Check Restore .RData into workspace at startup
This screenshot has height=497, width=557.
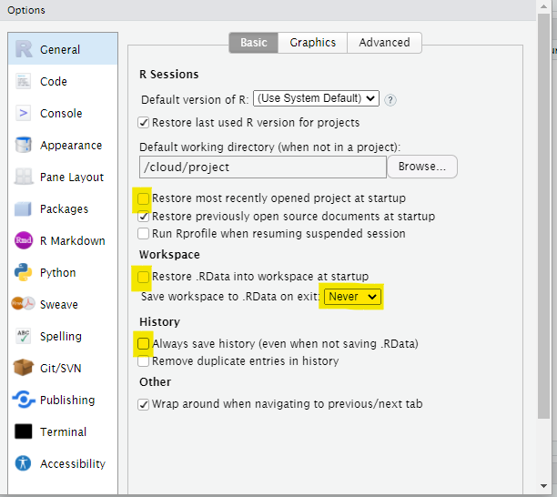pos(143,277)
